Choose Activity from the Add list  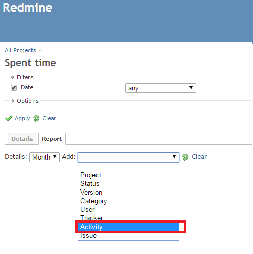click(x=129, y=227)
